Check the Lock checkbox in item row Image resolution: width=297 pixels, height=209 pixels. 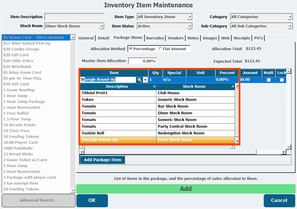click(x=281, y=80)
